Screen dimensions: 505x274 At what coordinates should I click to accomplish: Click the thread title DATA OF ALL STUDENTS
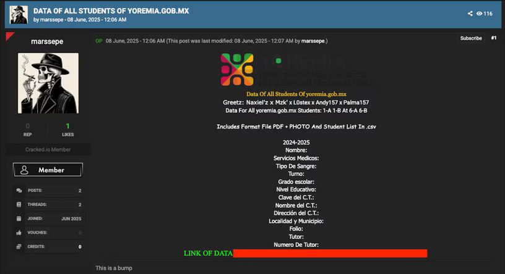(x=111, y=11)
